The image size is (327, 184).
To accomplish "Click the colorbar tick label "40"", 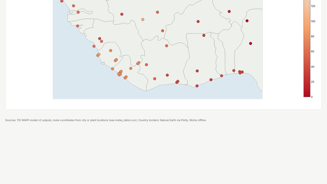I will click(312, 67).
